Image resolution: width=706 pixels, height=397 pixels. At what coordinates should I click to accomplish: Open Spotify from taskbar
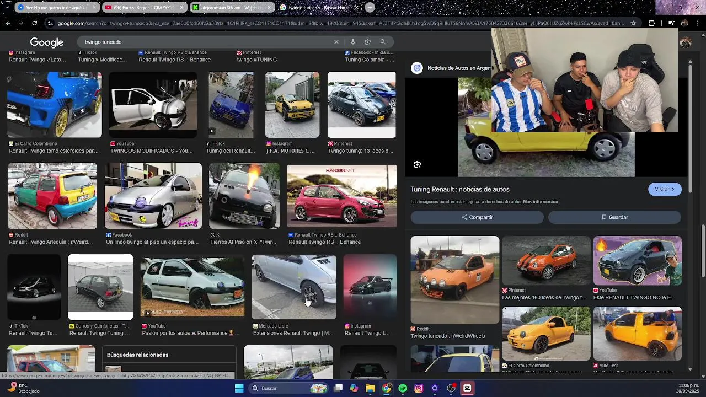pos(403,388)
